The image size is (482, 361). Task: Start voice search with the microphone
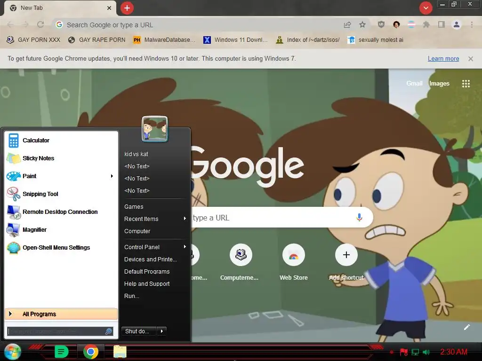tap(359, 217)
